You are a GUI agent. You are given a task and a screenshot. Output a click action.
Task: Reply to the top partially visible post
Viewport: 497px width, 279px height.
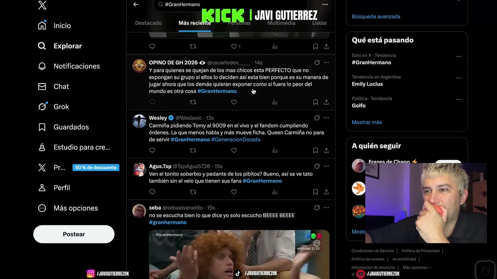tap(152, 46)
